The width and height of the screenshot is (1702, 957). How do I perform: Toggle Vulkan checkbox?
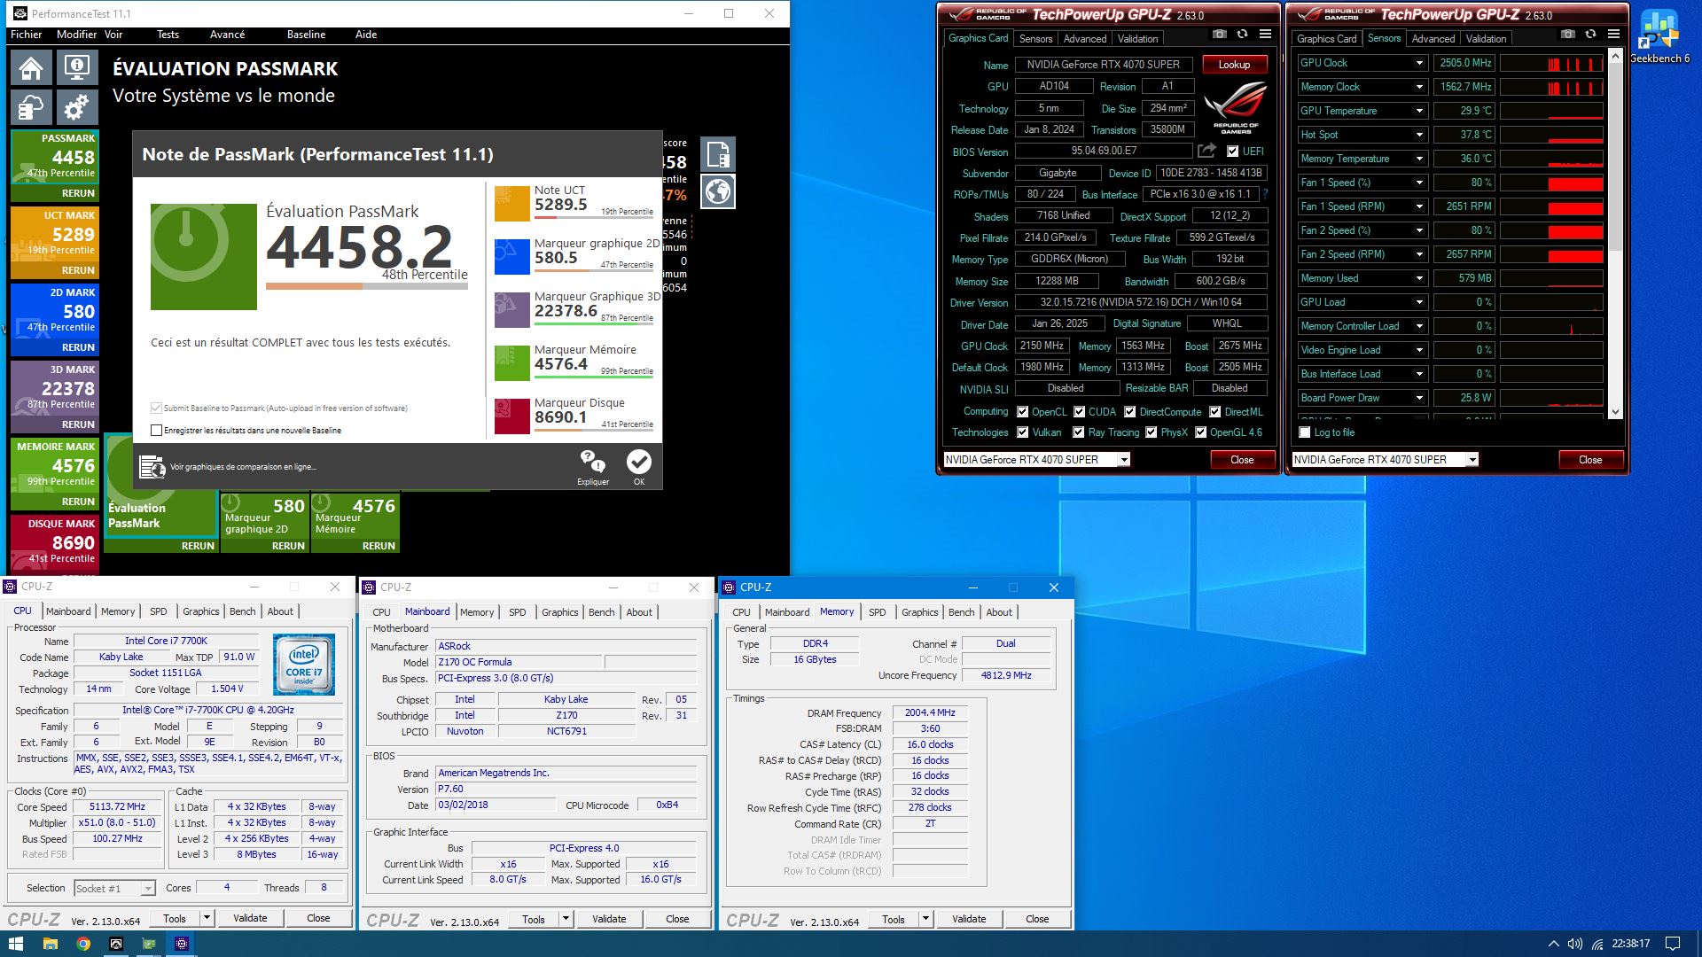[1022, 432]
